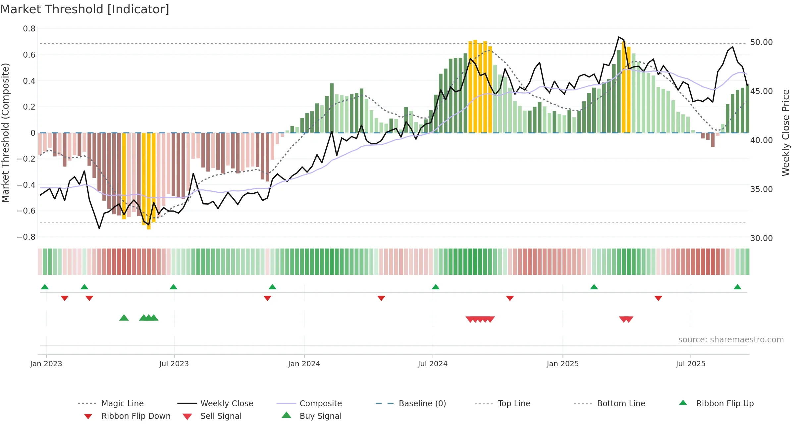Click the green Ribbon Flip Up marker in Nov 2023
This screenshot has height=447, width=795.
(272, 287)
